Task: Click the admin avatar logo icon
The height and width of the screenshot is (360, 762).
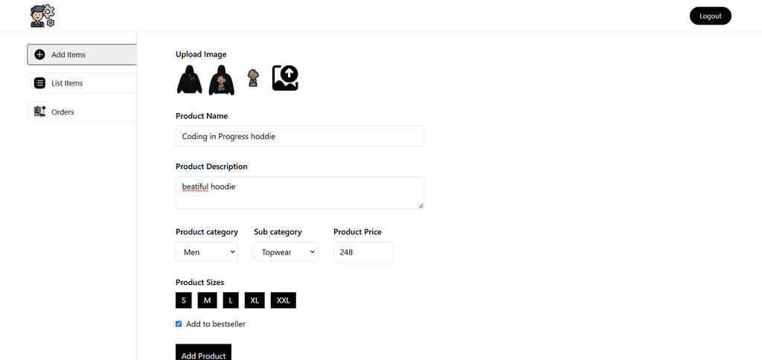Action: point(42,16)
